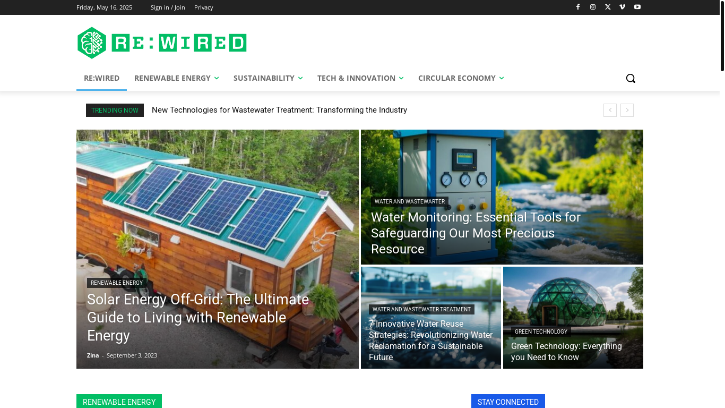The height and width of the screenshot is (408, 725).
Task: Click the search magnifier icon
Action: (631, 78)
